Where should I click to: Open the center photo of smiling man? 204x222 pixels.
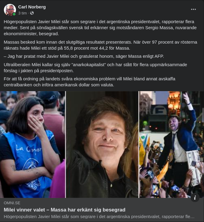pyautogui.click(x=102, y=144)
